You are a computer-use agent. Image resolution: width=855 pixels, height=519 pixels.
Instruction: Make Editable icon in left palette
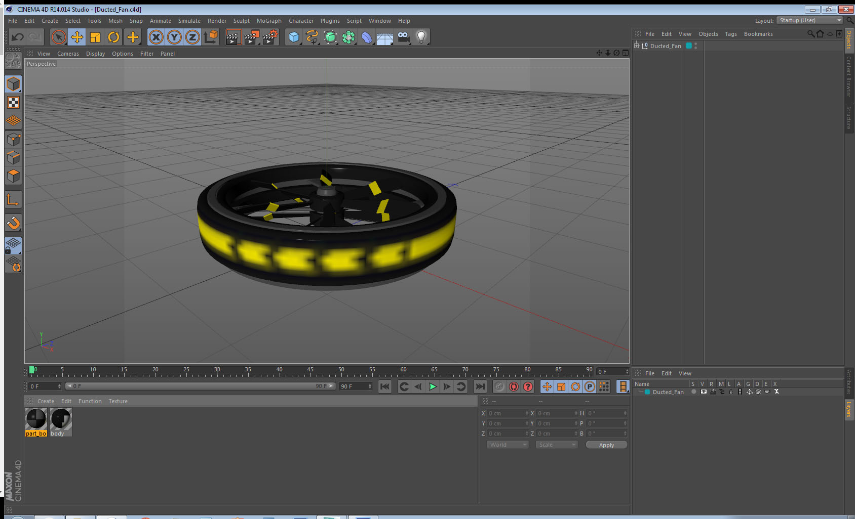13,61
